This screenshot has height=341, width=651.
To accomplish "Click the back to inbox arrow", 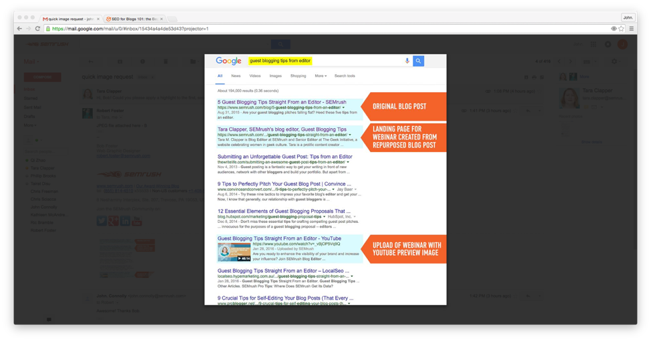I will pos(91,61).
